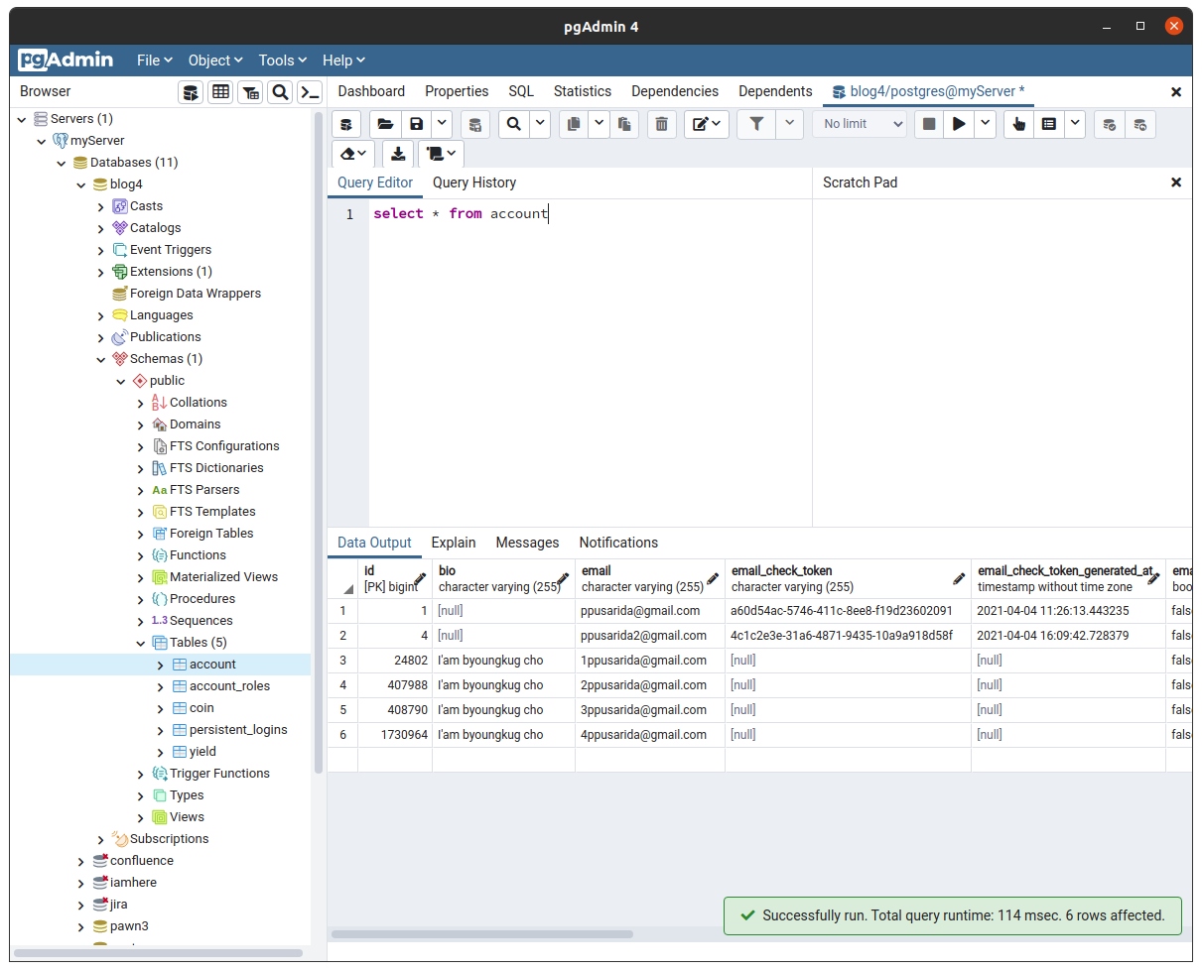Collapse the Tables (5) tree node
Screen dimensions: 1202x971
[x=140, y=643]
